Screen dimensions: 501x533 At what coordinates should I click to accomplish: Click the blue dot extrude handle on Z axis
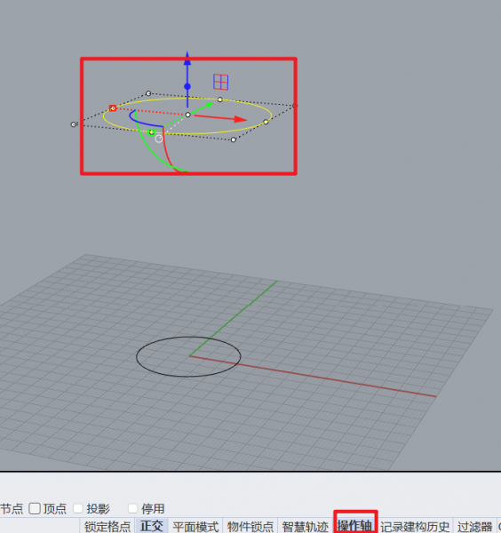point(187,87)
